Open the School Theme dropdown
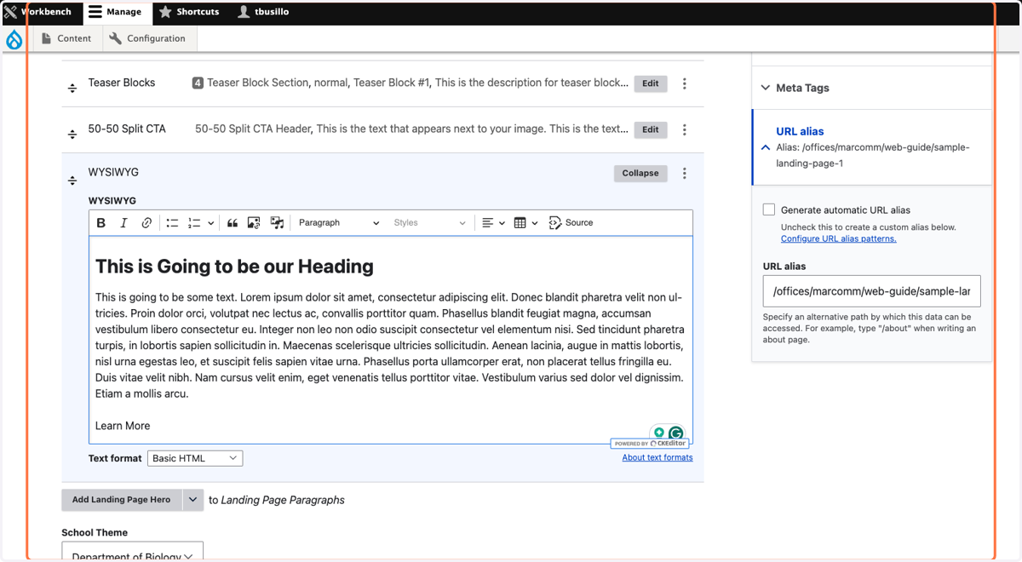The width and height of the screenshot is (1022, 562). 132,551
